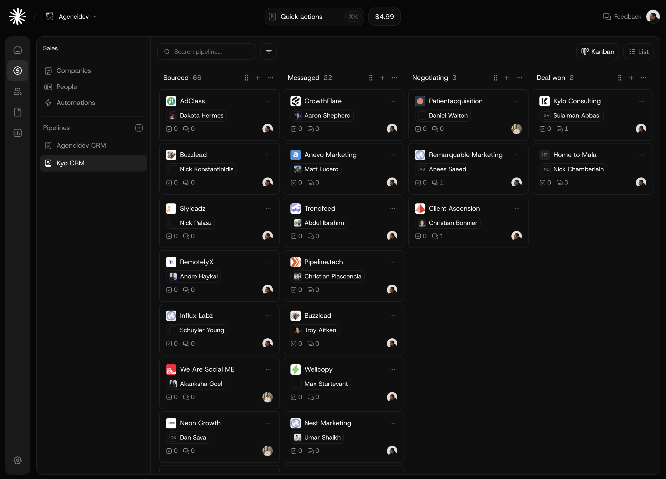Click assignee avatar on We Are Social ME card
666x479 pixels.
point(268,397)
